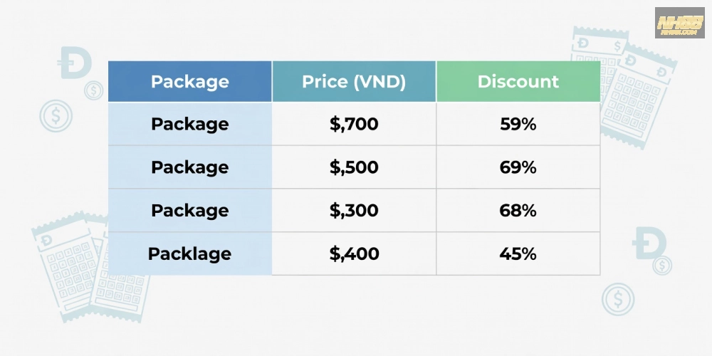This screenshot has width=712, height=356.
Task: Select the Discount column header
Action: coord(518,81)
